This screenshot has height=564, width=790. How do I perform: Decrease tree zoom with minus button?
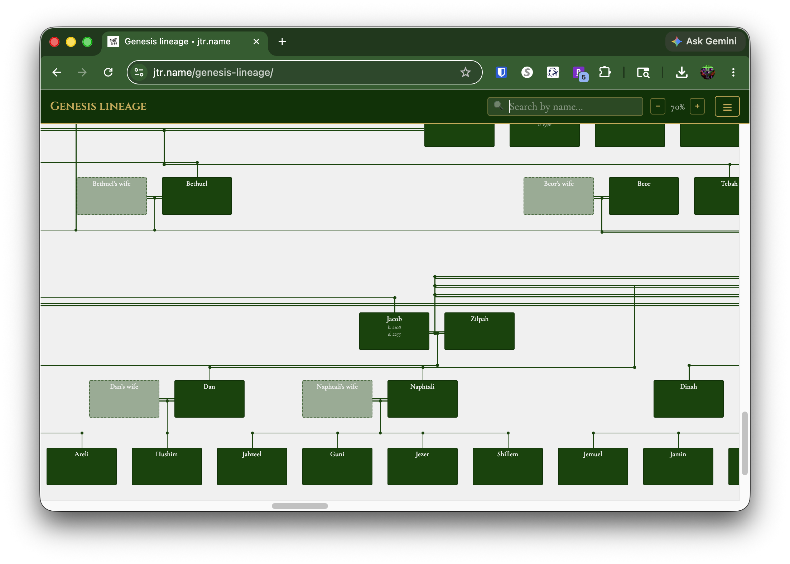pyautogui.click(x=657, y=107)
